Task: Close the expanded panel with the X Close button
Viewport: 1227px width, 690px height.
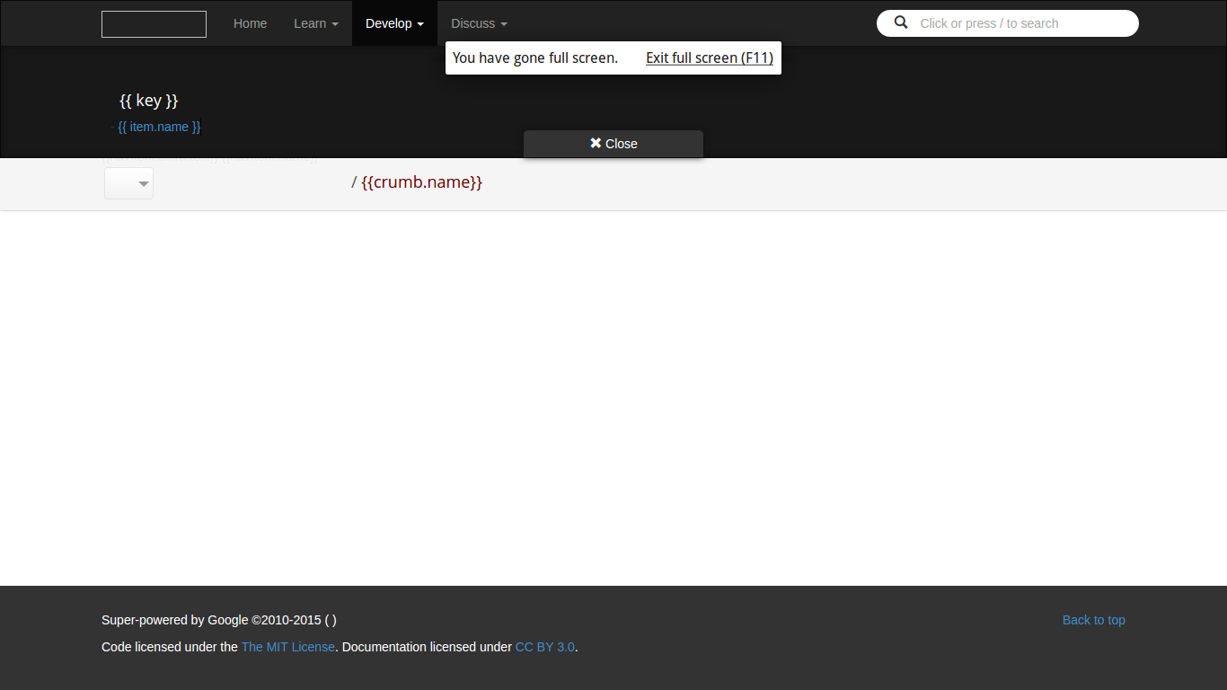Action: click(x=613, y=144)
